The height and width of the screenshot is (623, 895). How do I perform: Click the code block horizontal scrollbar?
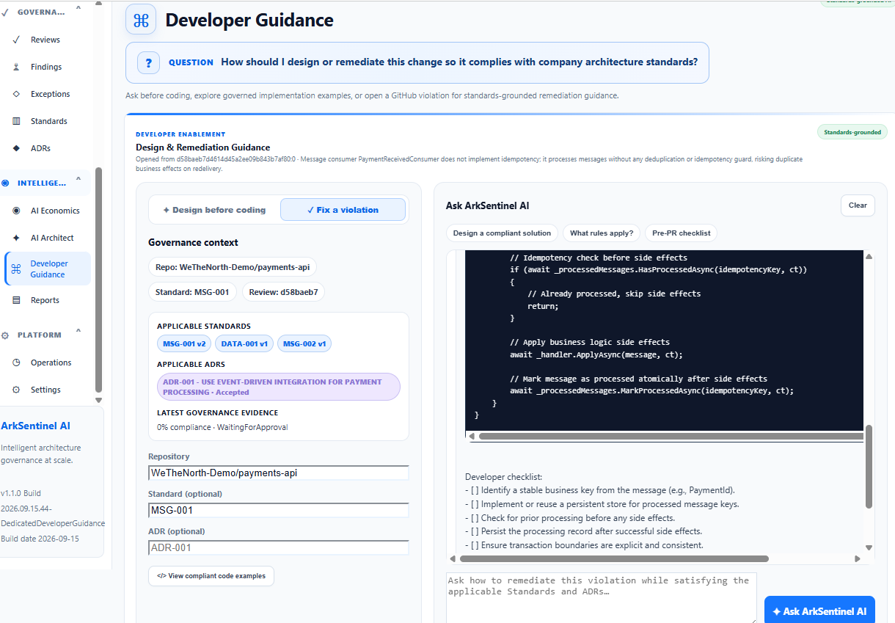pos(671,436)
